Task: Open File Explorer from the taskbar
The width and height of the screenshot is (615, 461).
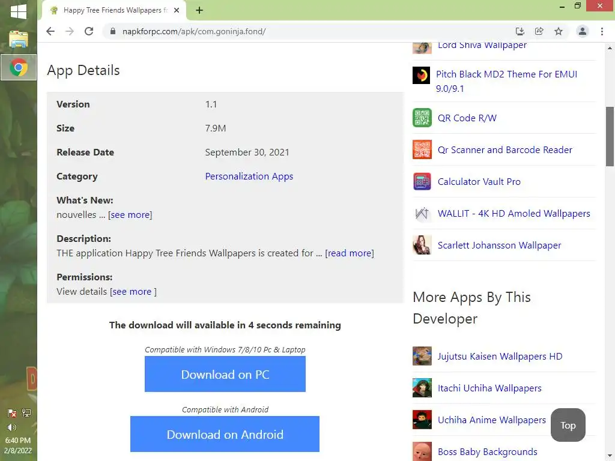Action: pyautogui.click(x=19, y=39)
